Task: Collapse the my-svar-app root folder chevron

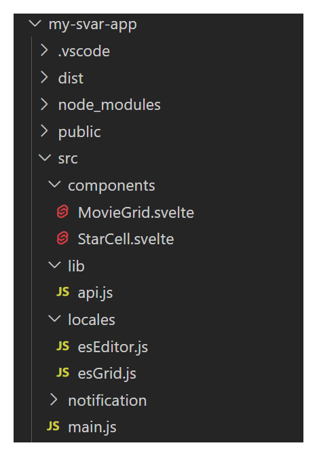Action: click(35, 24)
